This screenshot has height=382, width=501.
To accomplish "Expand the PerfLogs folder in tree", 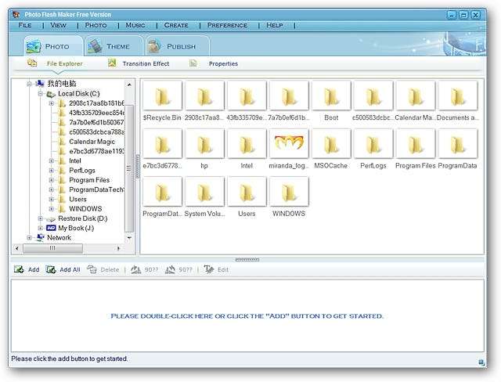I will click(x=51, y=170).
